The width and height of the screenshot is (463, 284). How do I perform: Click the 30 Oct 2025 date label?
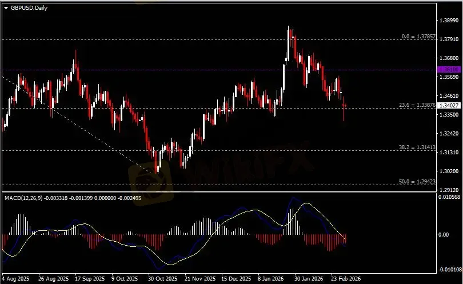pyautogui.click(x=162, y=279)
